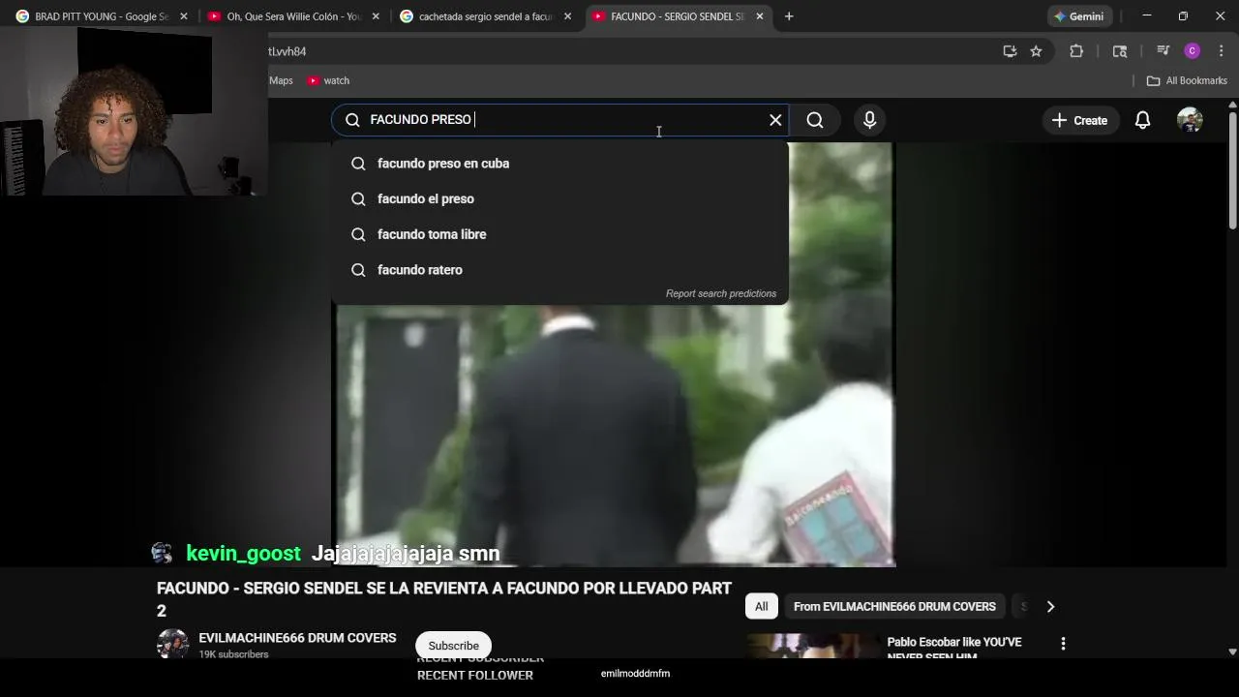Open Chrome's three-dot menu
Screen dimensions: 1239x697
tap(1222, 51)
